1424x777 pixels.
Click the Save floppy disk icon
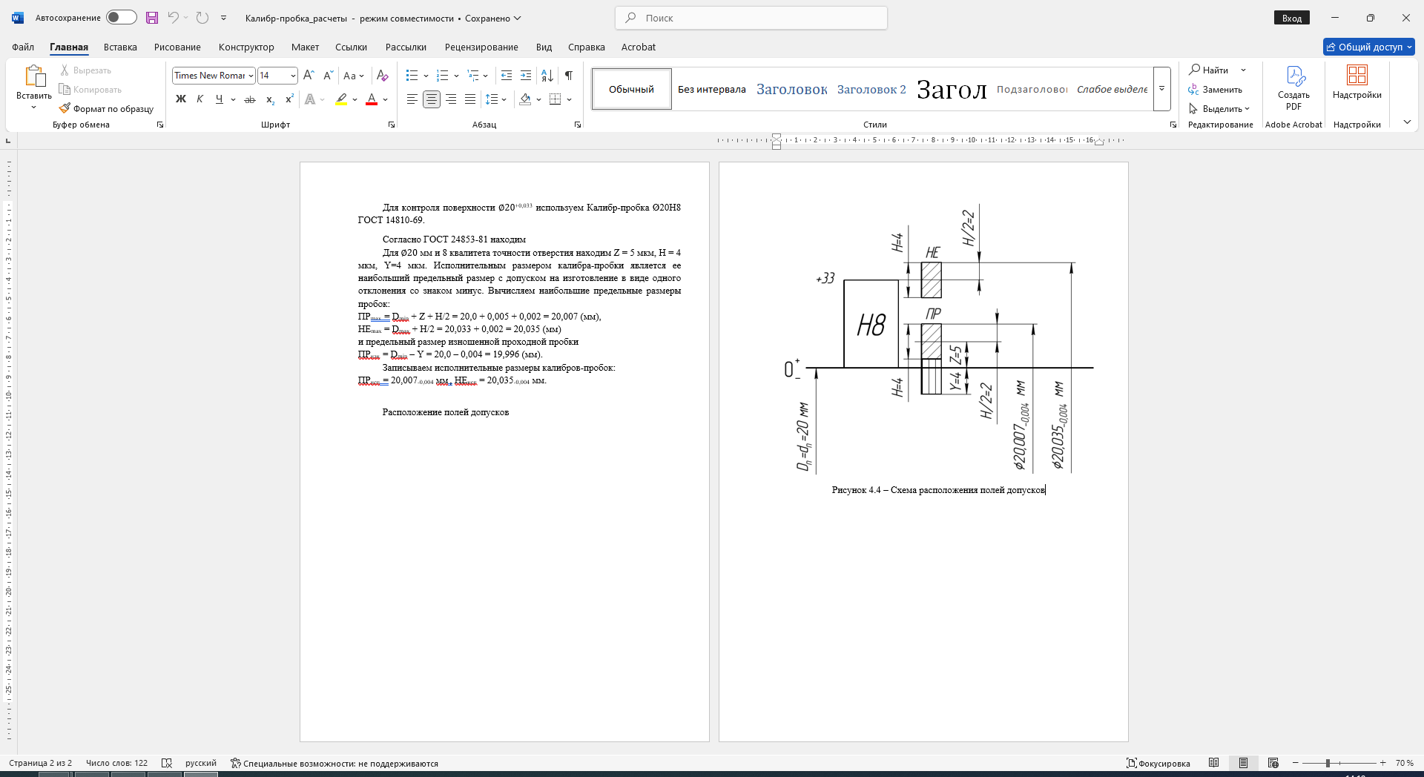coord(152,18)
